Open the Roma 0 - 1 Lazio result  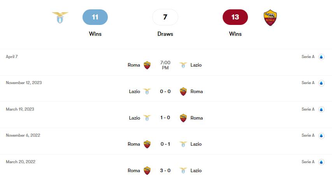(165, 144)
